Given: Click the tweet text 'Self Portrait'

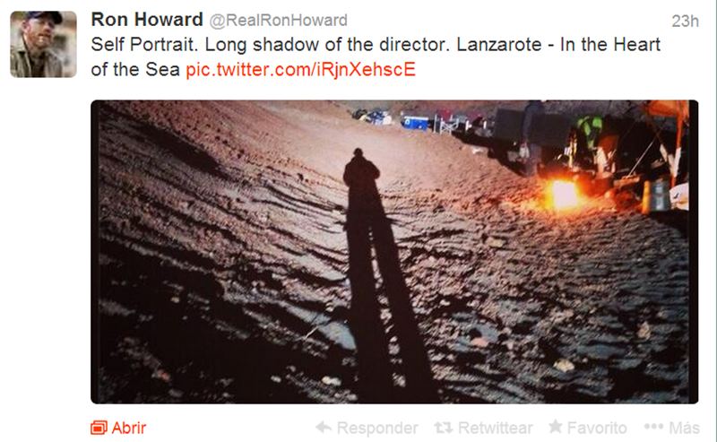Looking at the screenshot, I should coord(144,45).
